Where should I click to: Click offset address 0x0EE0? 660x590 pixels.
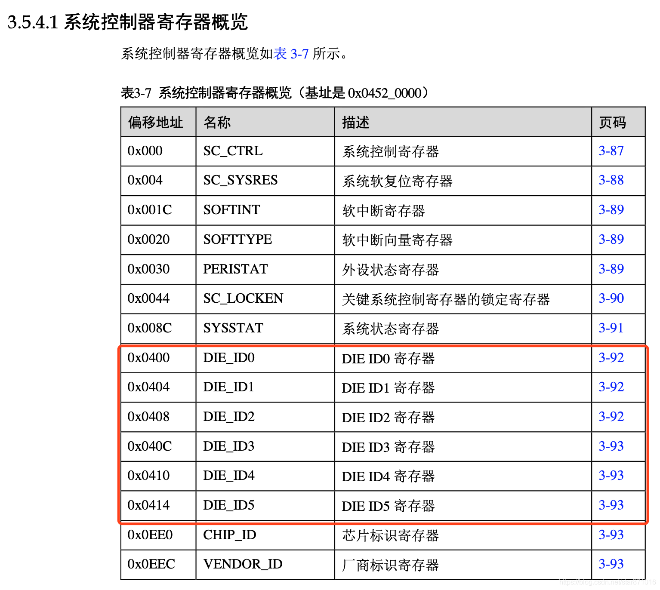click(150, 535)
